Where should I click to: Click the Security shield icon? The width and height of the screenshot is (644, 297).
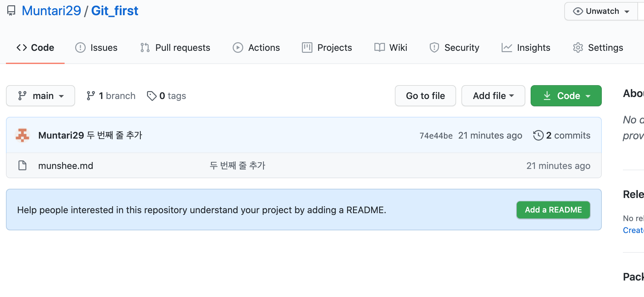click(434, 48)
